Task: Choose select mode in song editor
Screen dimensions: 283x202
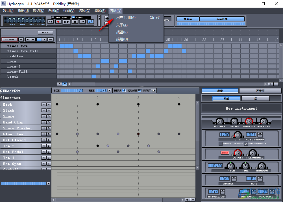Action: coord(39,39)
